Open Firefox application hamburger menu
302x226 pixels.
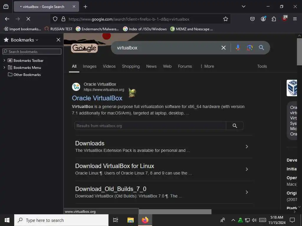tap(295, 19)
